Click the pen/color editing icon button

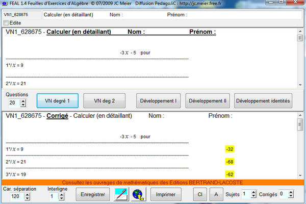pos(121,194)
